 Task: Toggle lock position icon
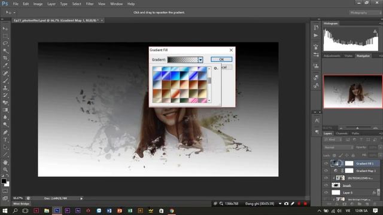click(x=347, y=155)
